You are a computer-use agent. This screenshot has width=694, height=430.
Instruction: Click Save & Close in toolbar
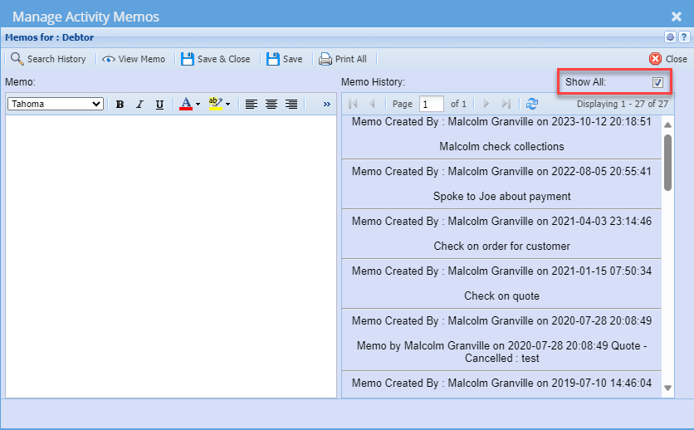tap(215, 59)
